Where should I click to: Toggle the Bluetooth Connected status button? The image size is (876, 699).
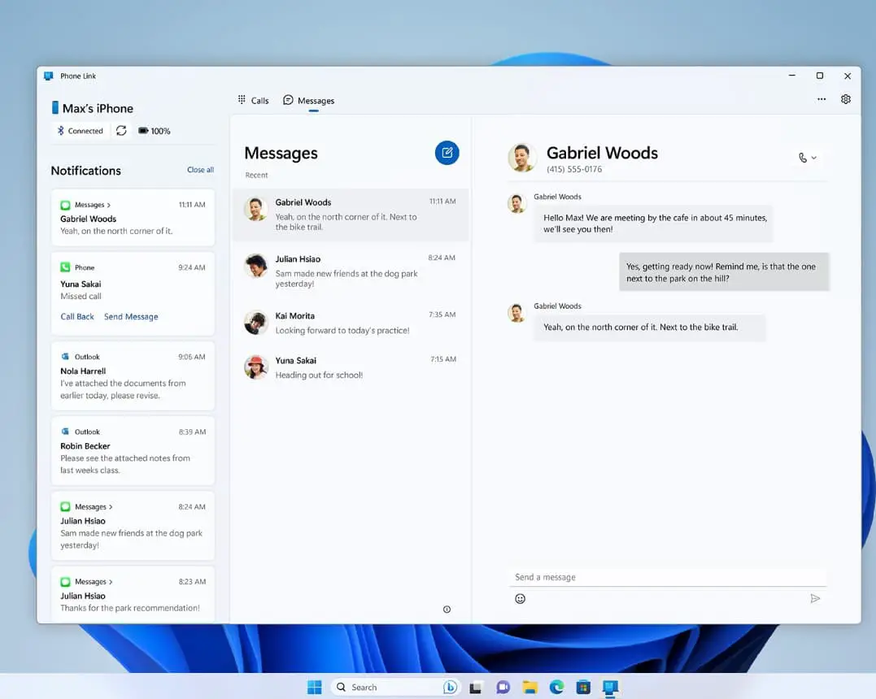pos(81,131)
